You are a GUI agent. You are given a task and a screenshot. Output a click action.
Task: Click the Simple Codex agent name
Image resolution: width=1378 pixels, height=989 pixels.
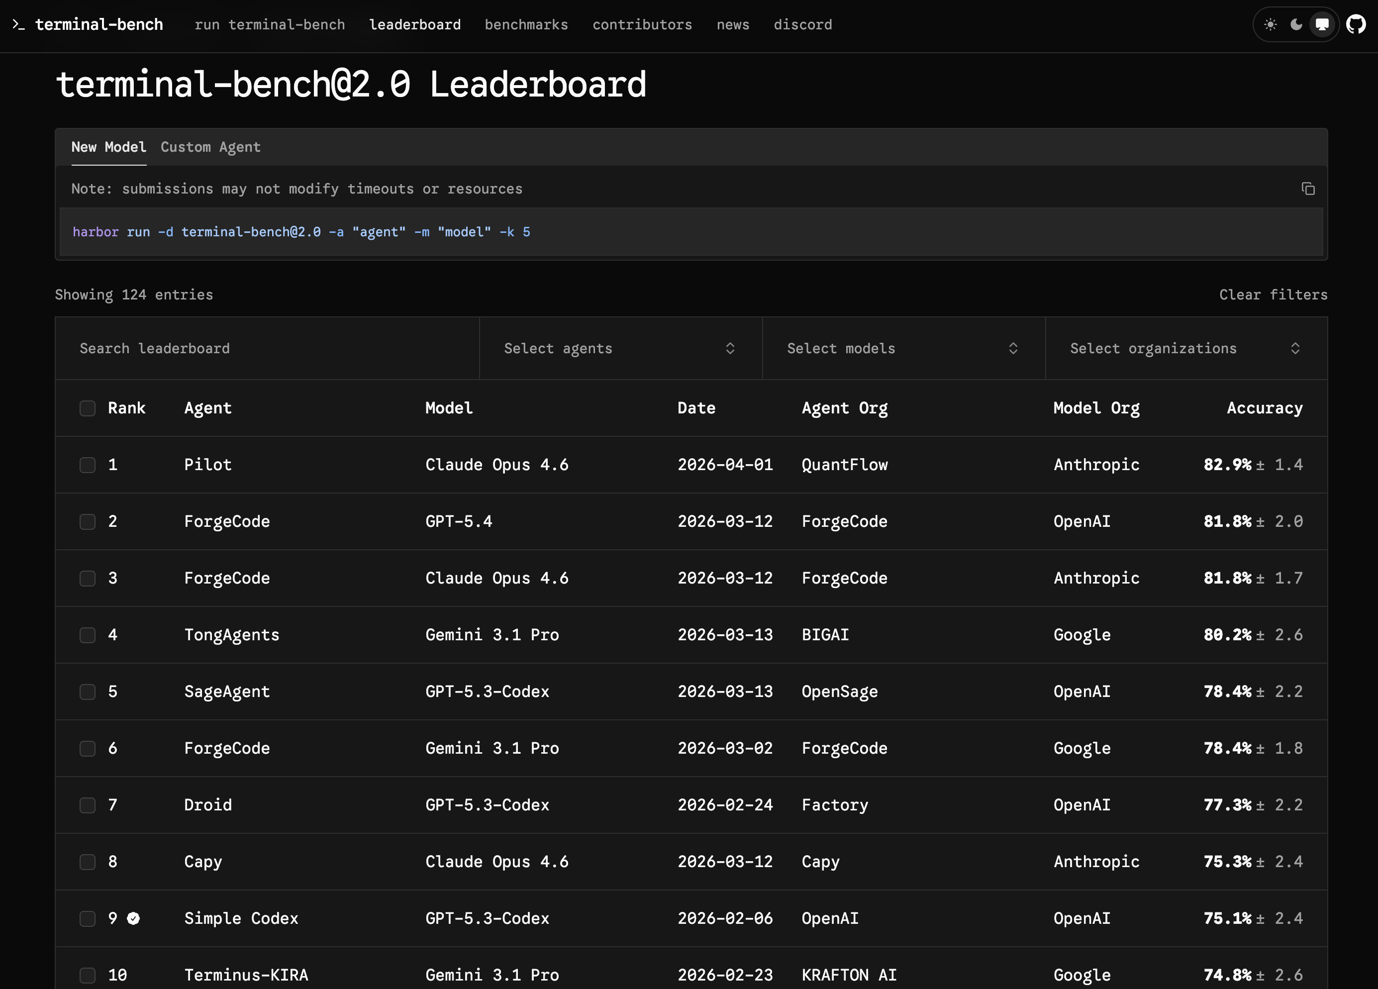[241, 918]
